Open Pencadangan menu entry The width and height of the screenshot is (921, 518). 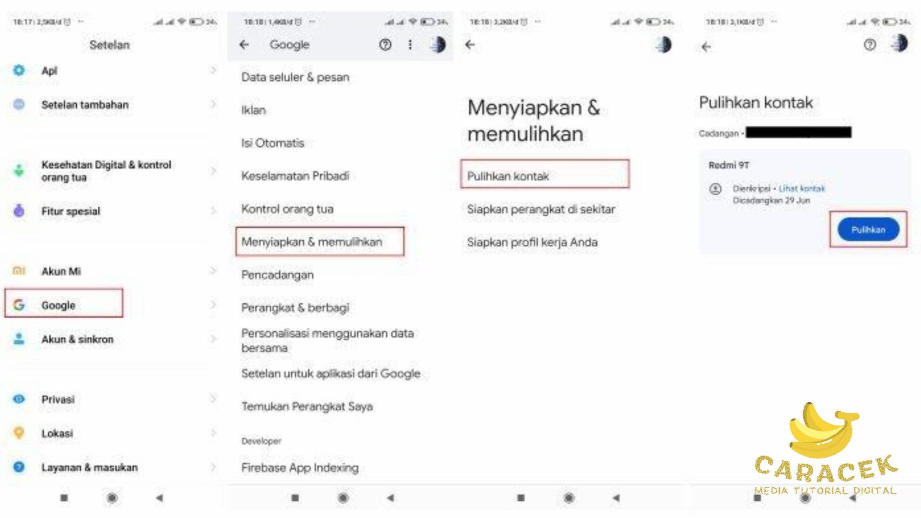(277, 275)
